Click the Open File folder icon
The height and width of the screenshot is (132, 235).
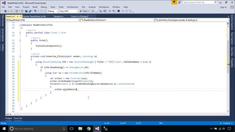pos(22,11)
